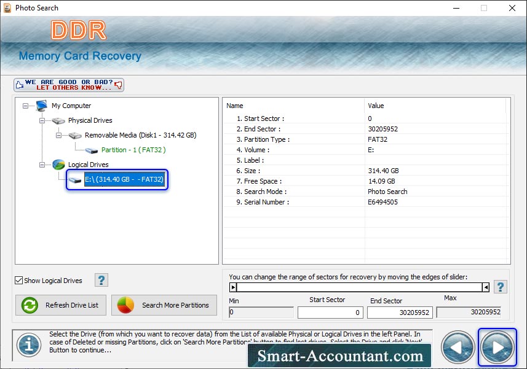Click the FAT32 partition type value
Screen dimensions: 527x369
point(378,139)
